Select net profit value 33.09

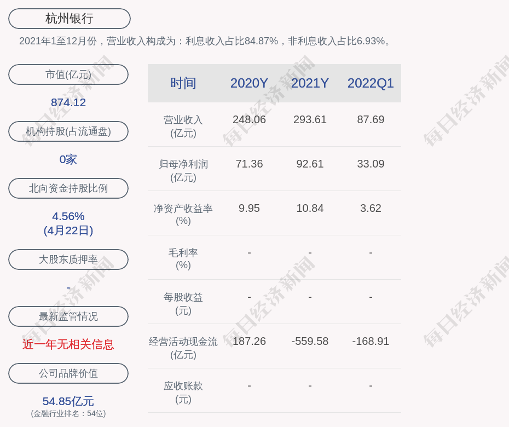(371, 164)
